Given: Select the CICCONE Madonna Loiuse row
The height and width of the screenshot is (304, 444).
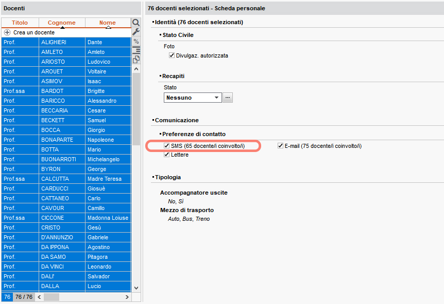Looking at the screenshot, I should 66,218.
